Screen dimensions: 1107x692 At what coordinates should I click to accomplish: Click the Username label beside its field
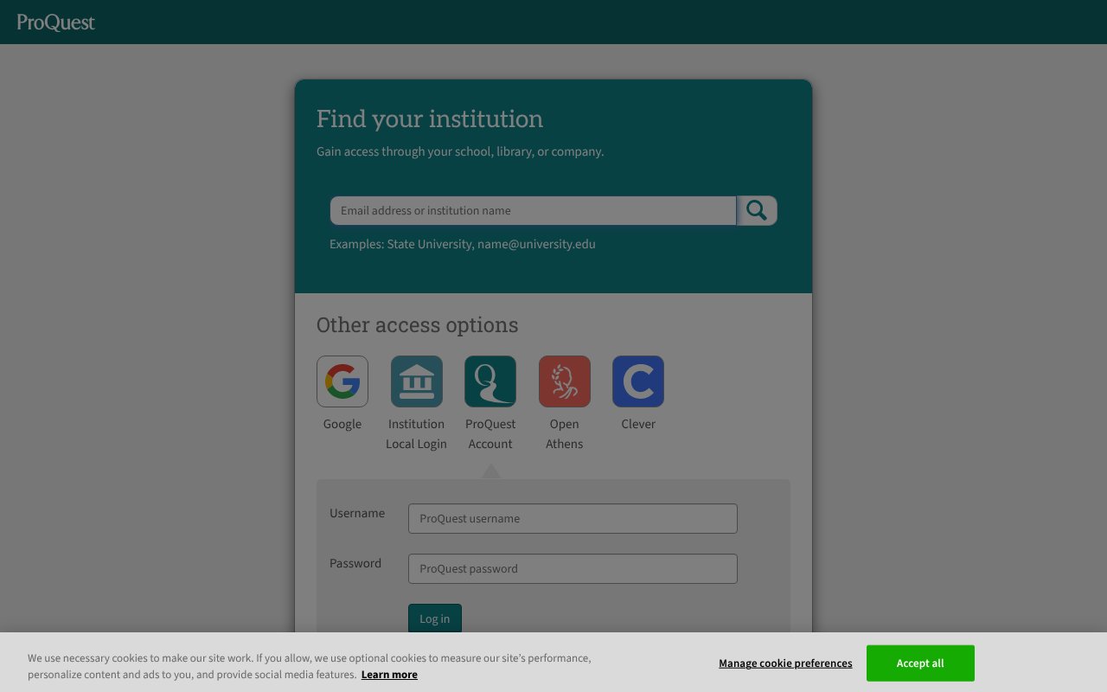pyautogui.click(x=357, y=513)
